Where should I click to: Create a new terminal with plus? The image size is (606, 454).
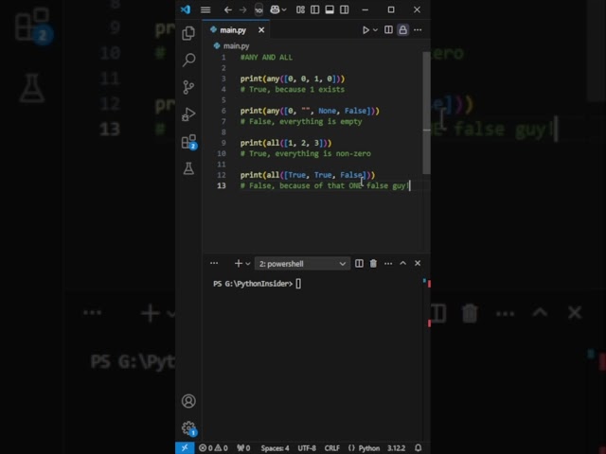239,263
